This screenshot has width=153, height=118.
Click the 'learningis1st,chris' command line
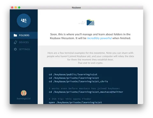(x=78, y=81)
